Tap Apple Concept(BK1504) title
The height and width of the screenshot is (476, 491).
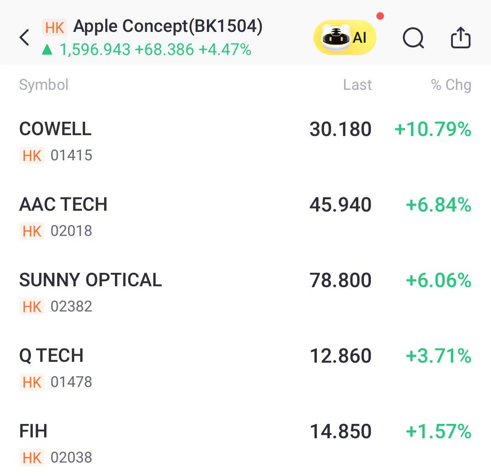click(168, 26)
